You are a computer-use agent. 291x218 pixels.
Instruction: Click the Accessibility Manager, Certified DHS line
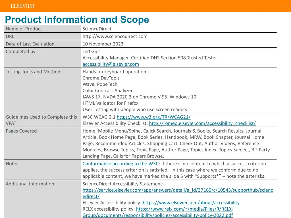pyautogui.click(x=150, y=58)
